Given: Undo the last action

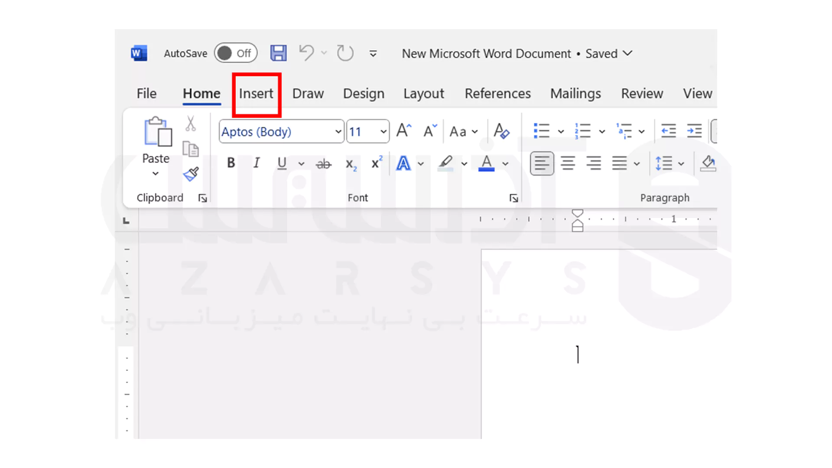Looking at the screenshot, I should 306,53.
